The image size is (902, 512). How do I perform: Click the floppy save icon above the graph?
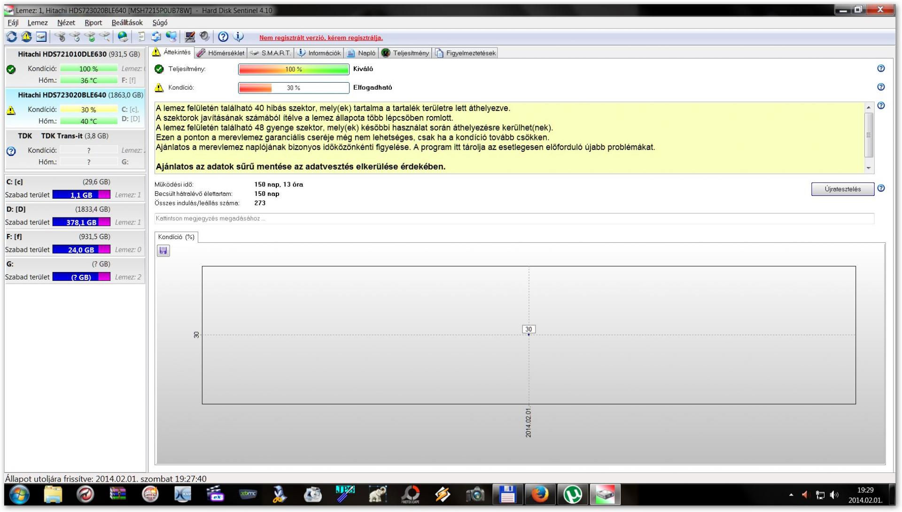pyautogui.click(x=163, y=251)
